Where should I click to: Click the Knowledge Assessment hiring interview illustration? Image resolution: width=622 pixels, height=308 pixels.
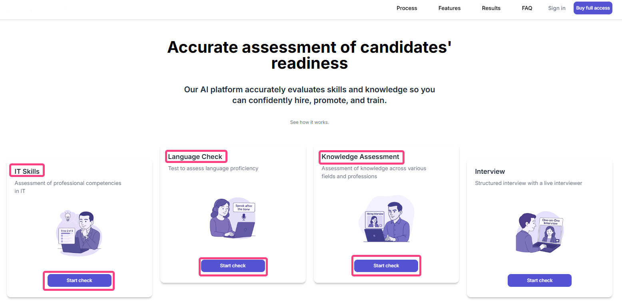point(386,219)
